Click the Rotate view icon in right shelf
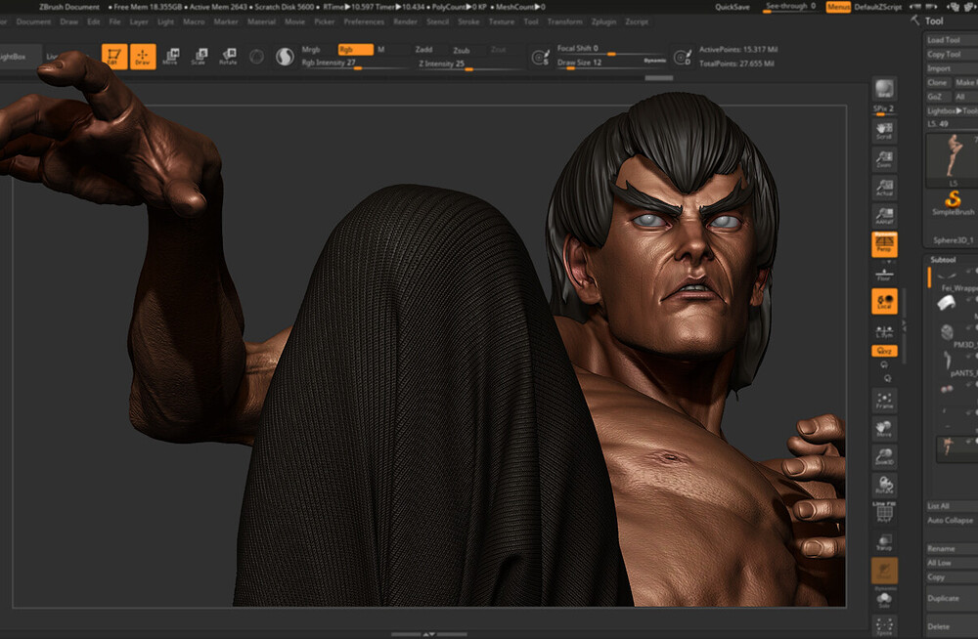The height and width of the screenshot is (639, 978). tap(884, 485)
